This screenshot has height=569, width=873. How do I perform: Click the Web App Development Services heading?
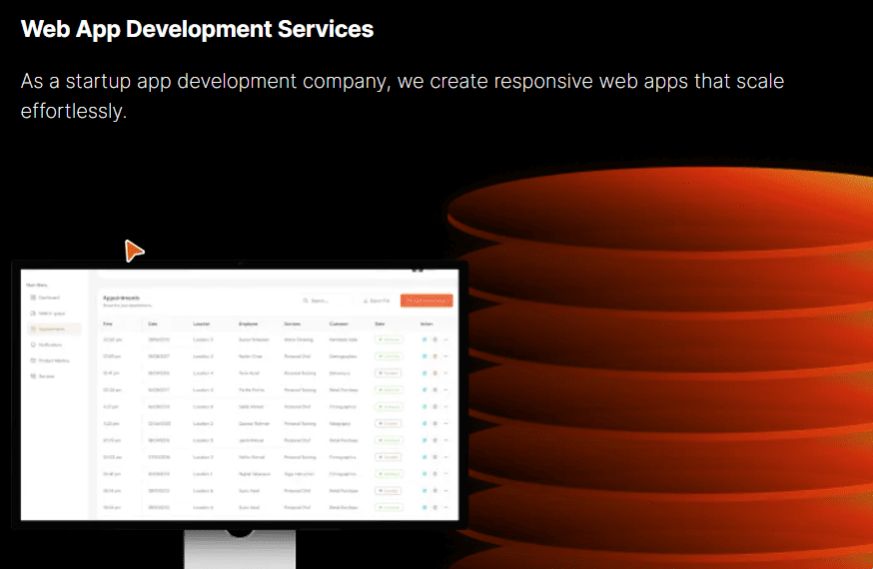[197, 29]
